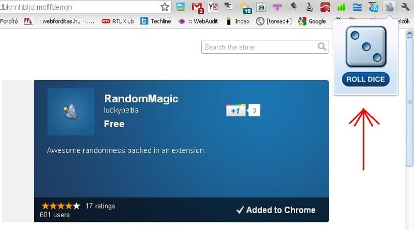Click the keys extension icon
The width and height of the screenshot is (414, 230).
pyautogui.click(x=293, y=7)
